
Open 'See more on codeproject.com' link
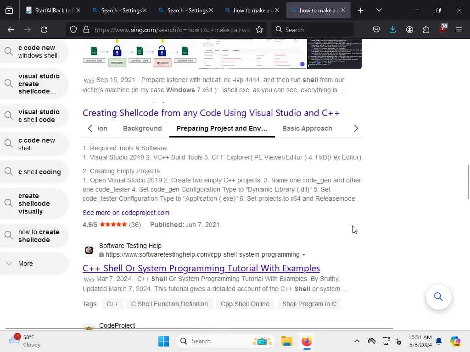[x=126, y=213]
